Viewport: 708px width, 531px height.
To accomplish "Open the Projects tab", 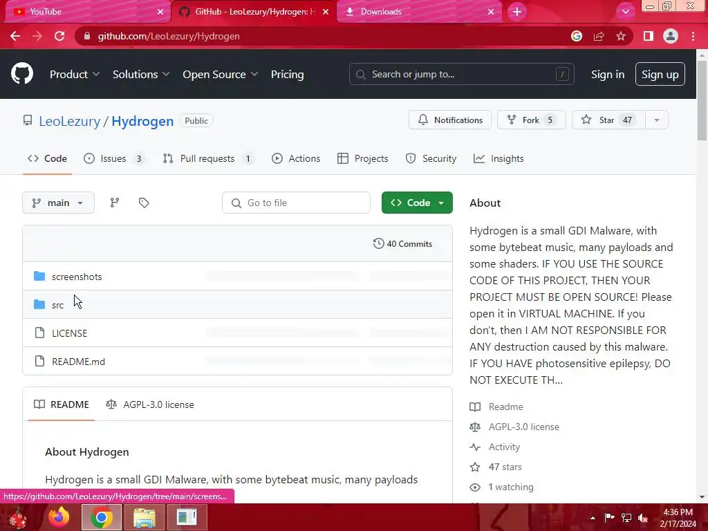I will 363,158.
